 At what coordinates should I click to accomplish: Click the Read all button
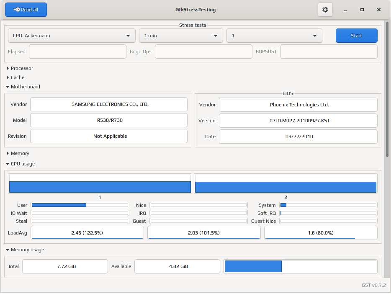point(26,10)
